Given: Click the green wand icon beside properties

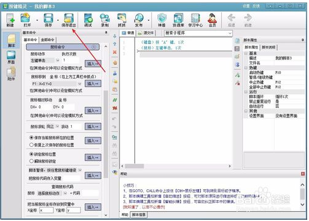Looking at the screenshot, I should pos(237,75).
